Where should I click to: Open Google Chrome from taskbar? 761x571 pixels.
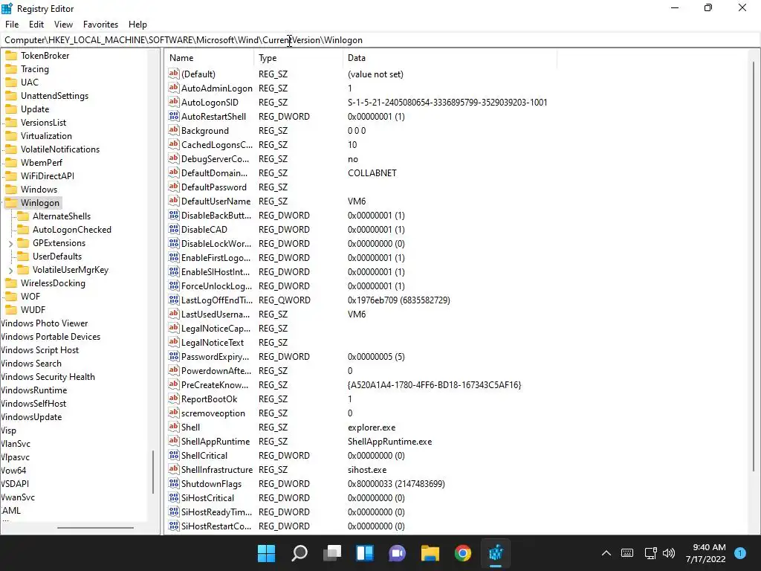[463, 553]
